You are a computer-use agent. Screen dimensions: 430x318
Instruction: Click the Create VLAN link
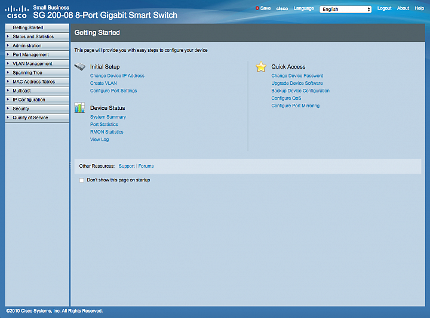coord(103,83)
